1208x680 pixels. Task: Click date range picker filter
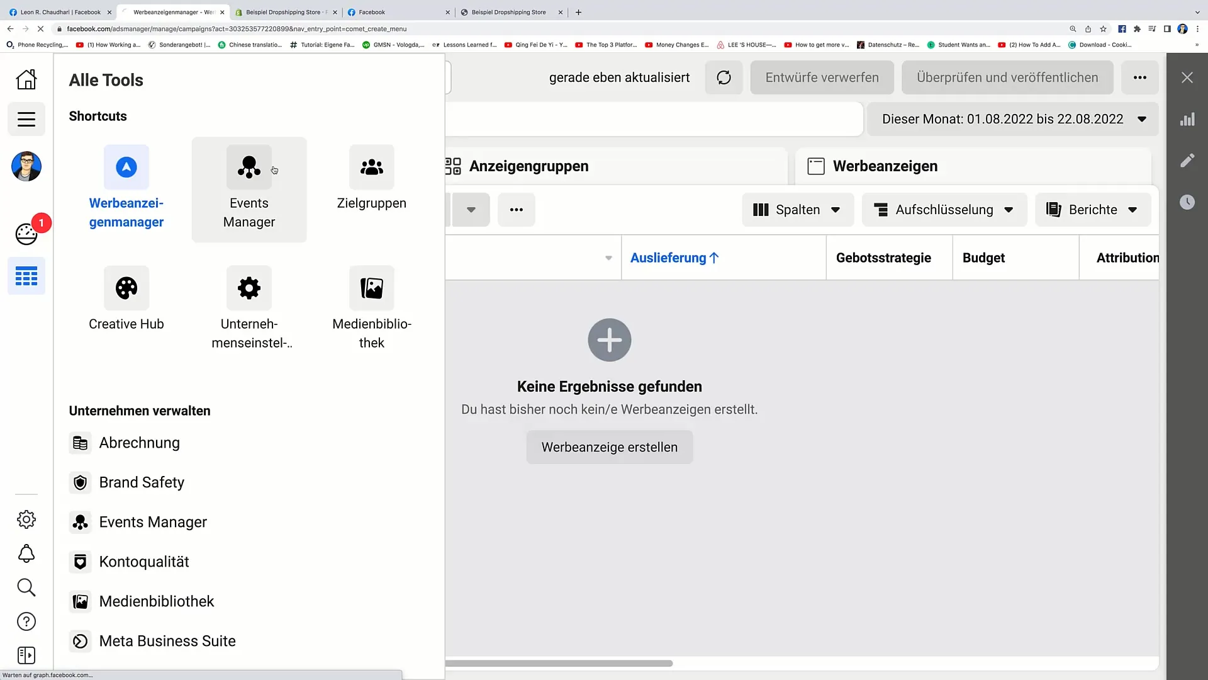1012,120
